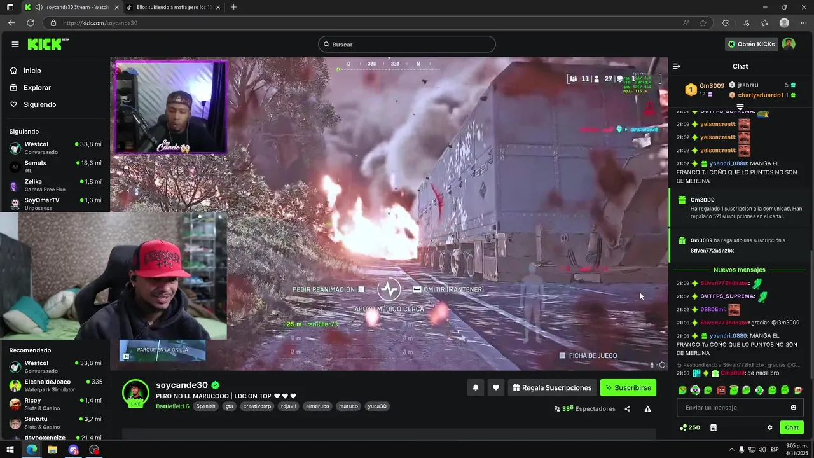This screenshot has width=814, height=458.
Task: Reload the page with the refresh icon
Action: 30,23
